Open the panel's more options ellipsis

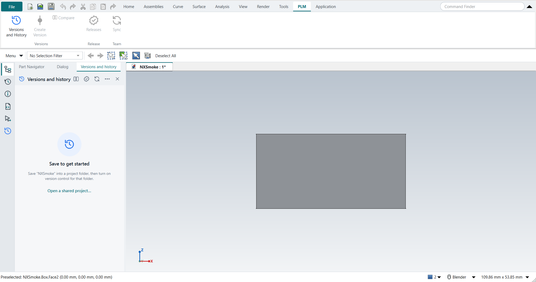coord(107,79)
